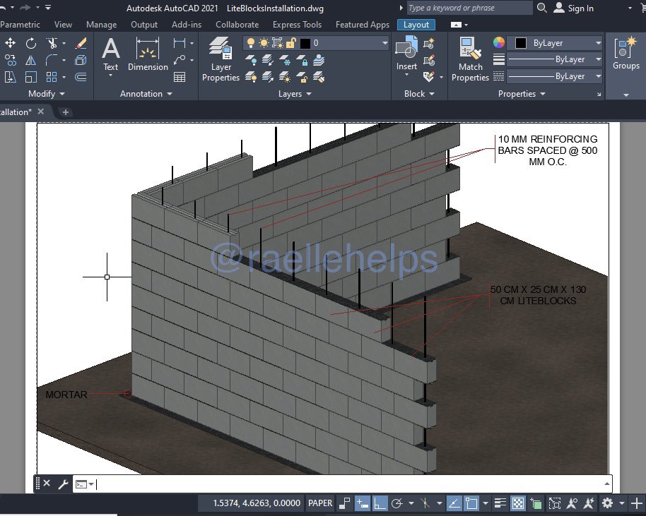Toggle Ortho mode in status bar
This screenshot has width=646, height=516.
click(x=380, y=503)
